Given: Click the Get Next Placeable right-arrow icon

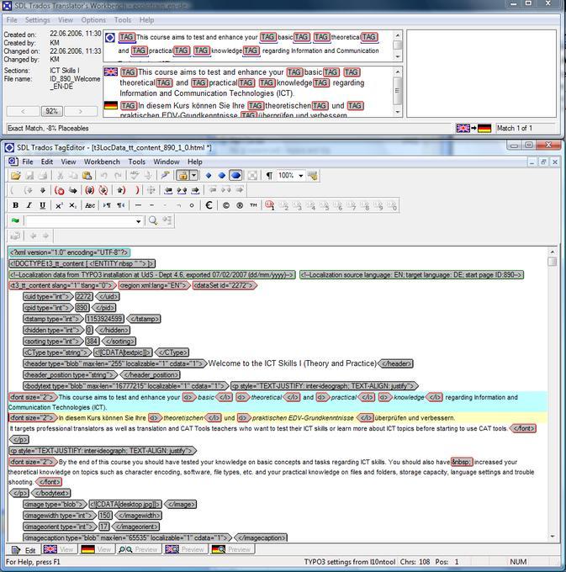Looking at the screenshot, I should [195, 190].
